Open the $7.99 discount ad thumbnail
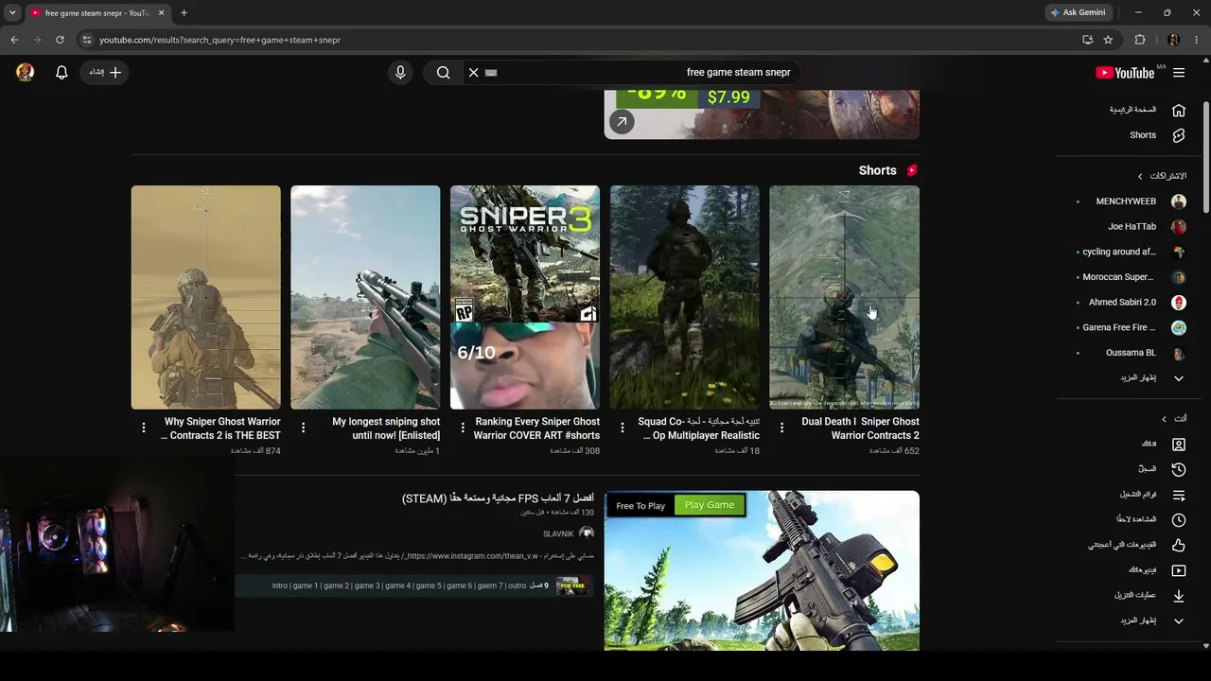Viewport: 1211px width, 681px height. pyautogui.click(x=762, y=113)
